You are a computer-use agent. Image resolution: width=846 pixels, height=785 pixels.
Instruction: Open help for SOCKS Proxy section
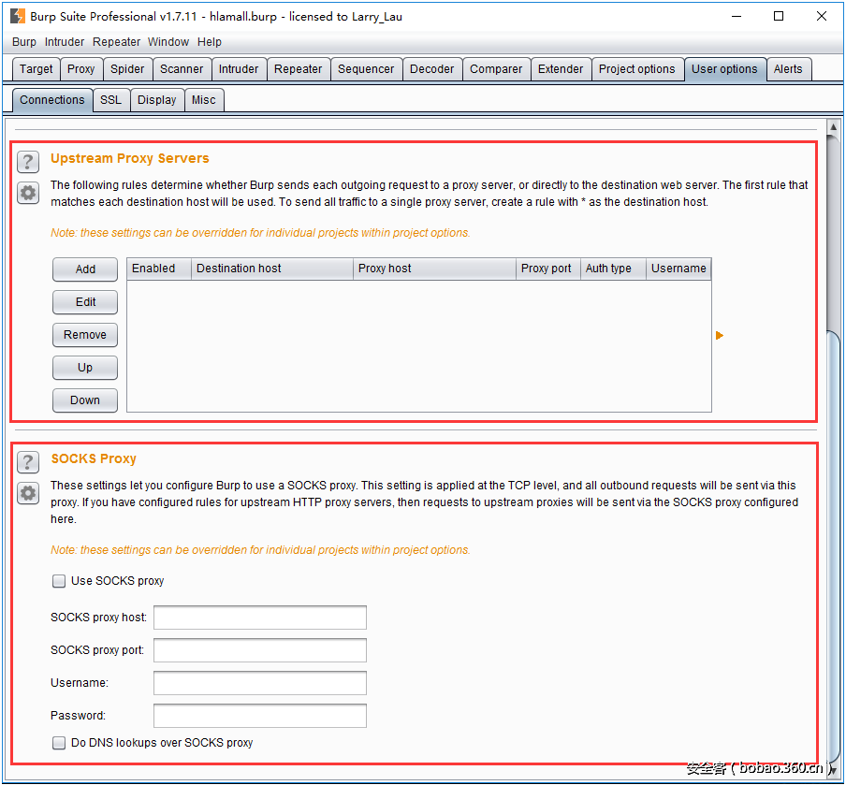click(x=28, y=461)
